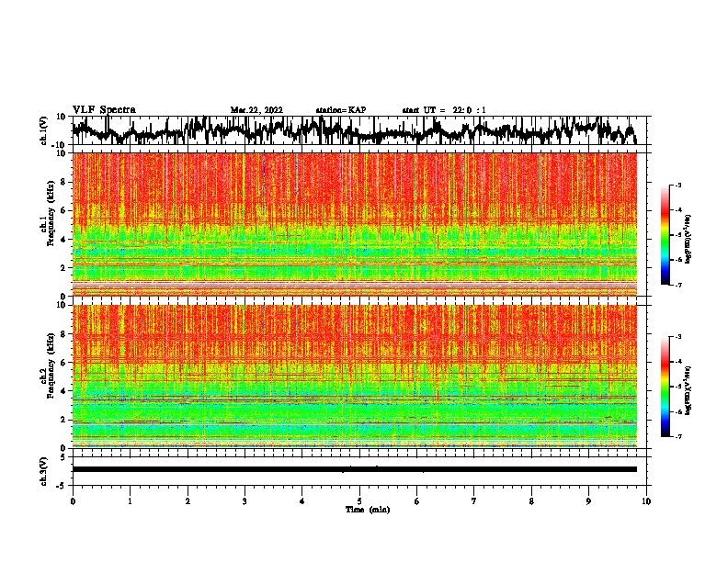728x562 pixels.
Task: Click the 'start UT = 22:0 :1' label
Action: (444, 110)
